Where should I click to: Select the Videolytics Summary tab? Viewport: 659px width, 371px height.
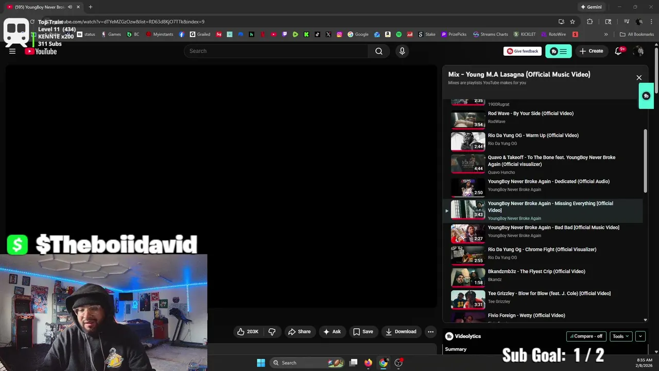pyautogui.click(x=456, y=349)
